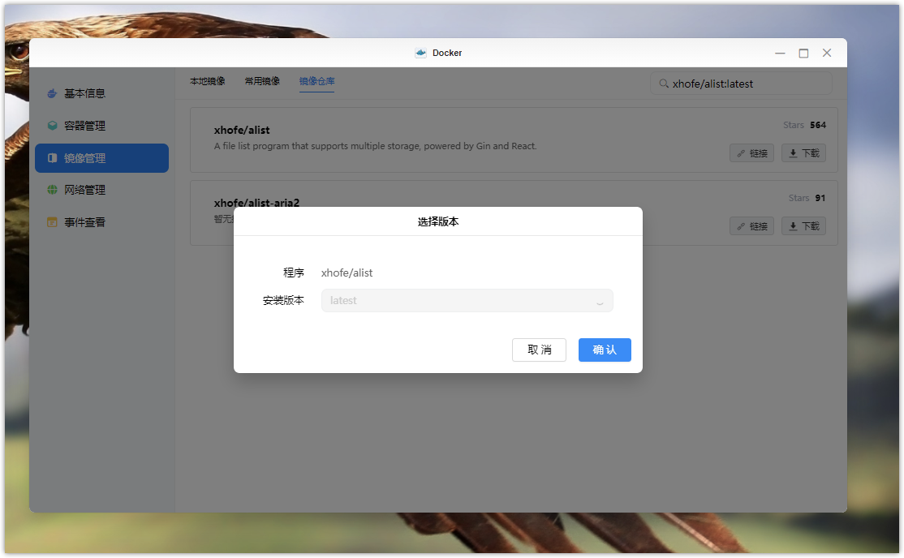This screenshot has height=558, width=904.
Task: Click 链接 button for xhofe/alist-aria2
Action: point(751,226)
